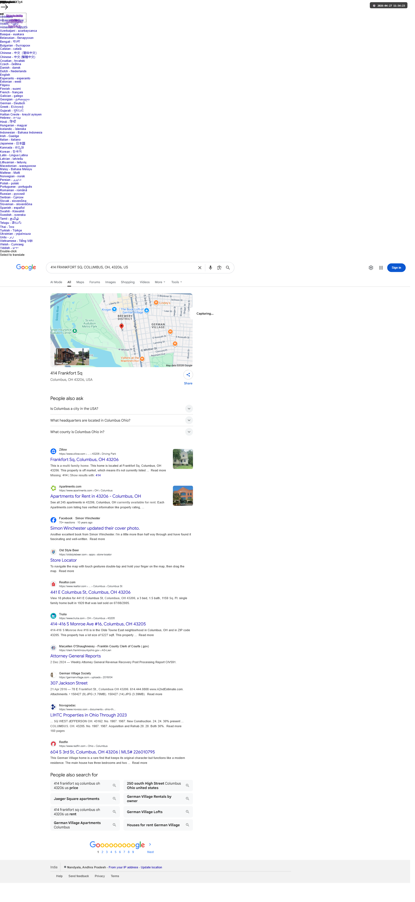This screenshot has height=902, width=415.
Task: Open the Videos tab
Action: point(145,282)
